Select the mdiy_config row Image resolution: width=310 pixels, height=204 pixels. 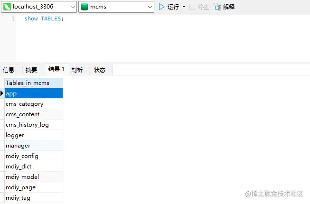coord(34,156)
